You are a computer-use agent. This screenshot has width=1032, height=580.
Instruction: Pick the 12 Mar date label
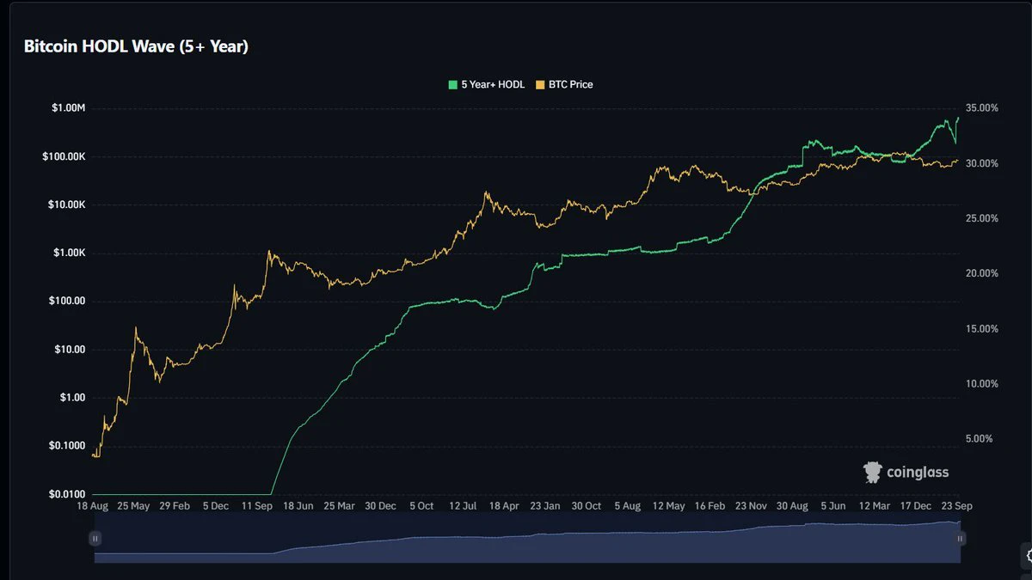[x=875, y=506]
